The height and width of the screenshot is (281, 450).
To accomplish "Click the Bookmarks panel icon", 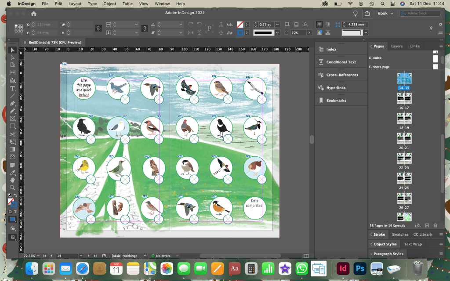I will [x=321, y=101].
